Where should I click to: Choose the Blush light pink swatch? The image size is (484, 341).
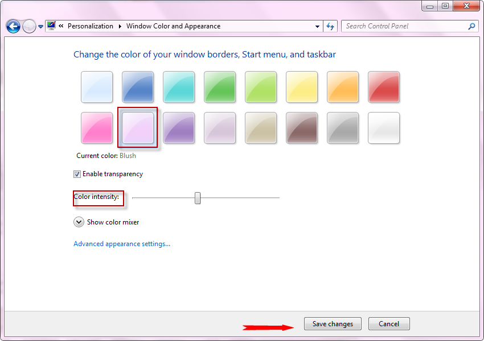click(138, 128)
